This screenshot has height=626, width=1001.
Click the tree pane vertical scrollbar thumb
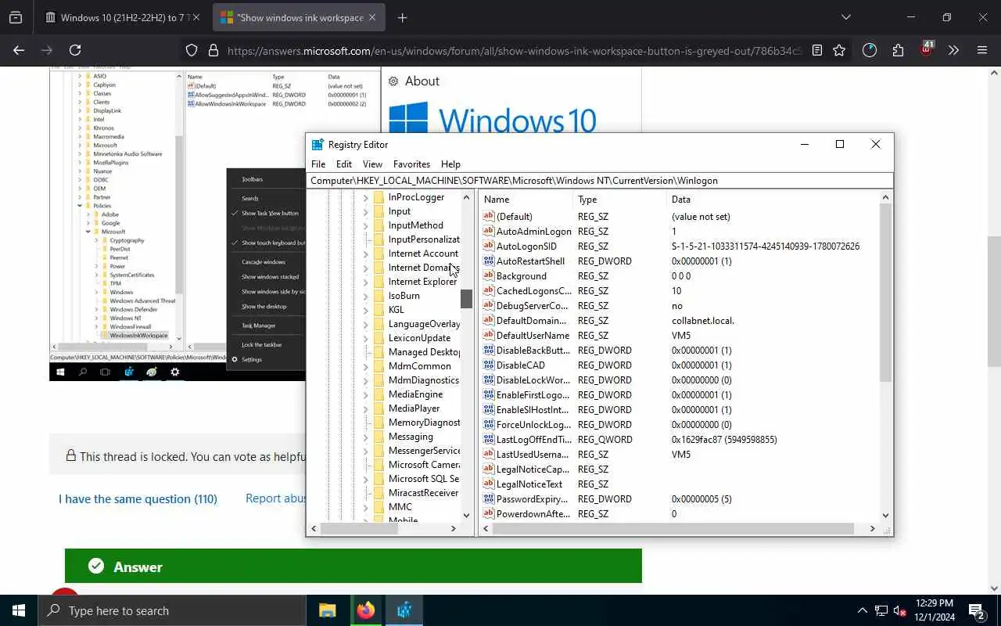[x=466, y=298]
